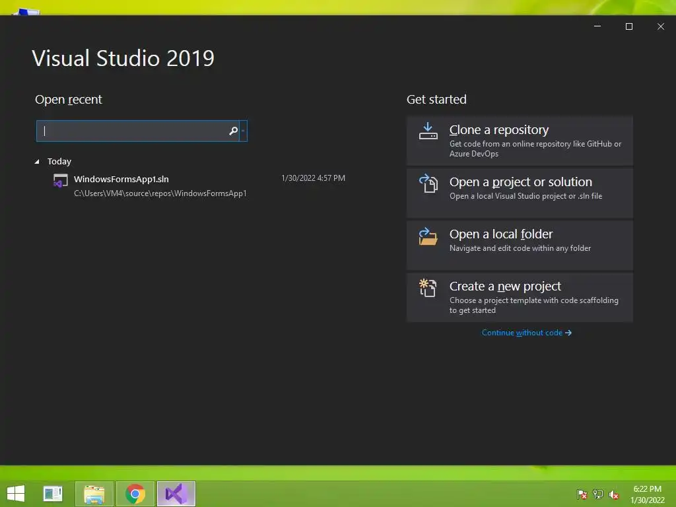Collapse the Today group in Open recent
Image resolution: width=676 pixels, height=507 pixels.
pos(37,161)
